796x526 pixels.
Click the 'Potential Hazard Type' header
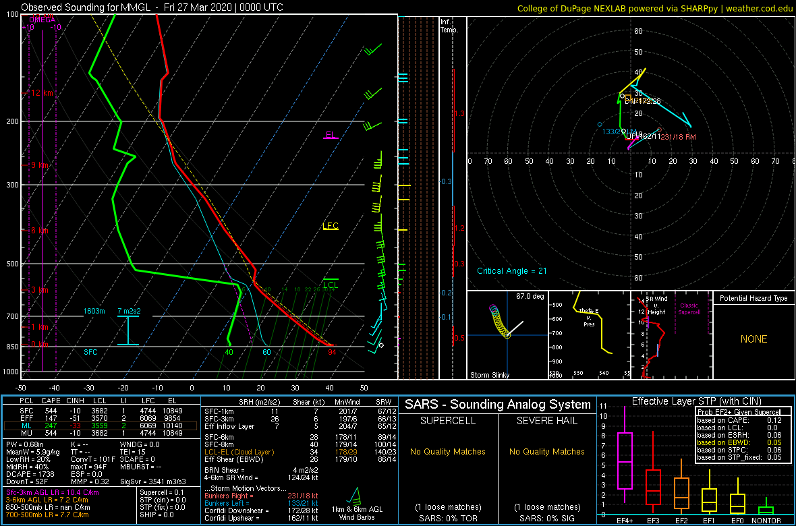pyautogui.click(x=754, y=299)
